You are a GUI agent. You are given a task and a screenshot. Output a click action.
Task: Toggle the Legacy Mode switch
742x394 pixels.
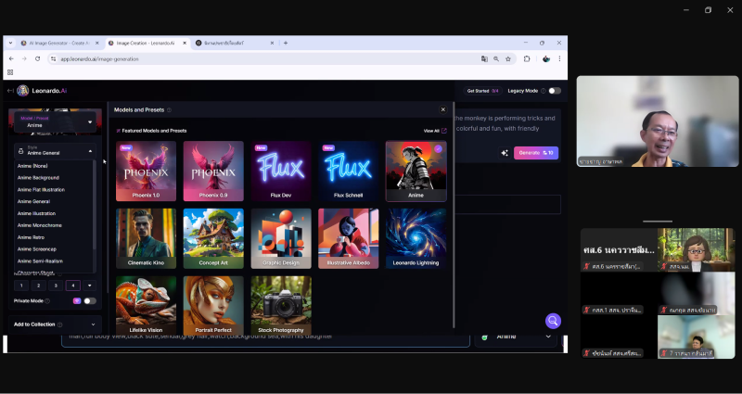(x=555, y=91)
